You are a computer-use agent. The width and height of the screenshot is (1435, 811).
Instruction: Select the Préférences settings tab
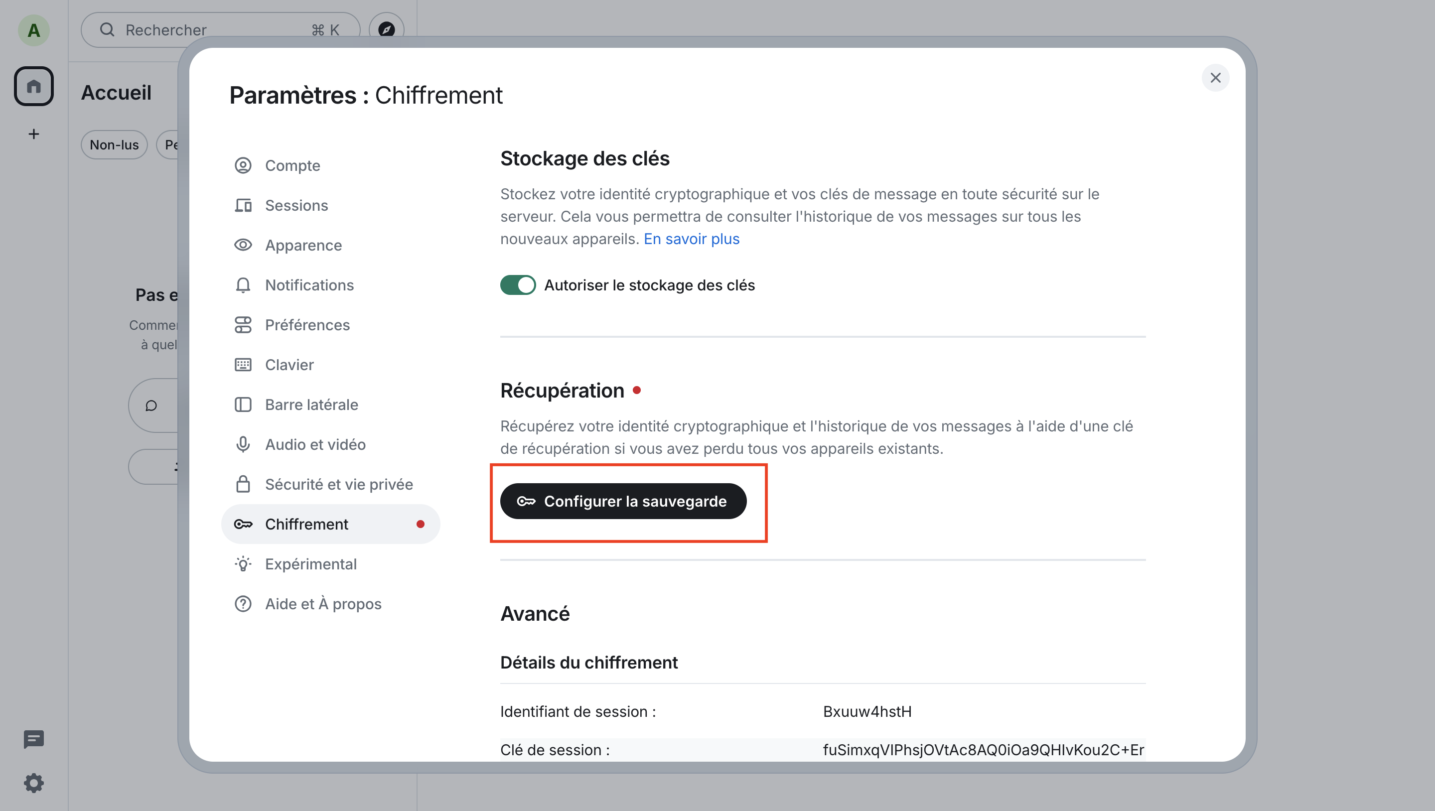coord(307,325)
